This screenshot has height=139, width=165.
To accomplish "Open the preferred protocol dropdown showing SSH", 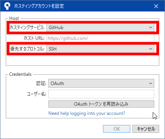I will click(100, 49).
